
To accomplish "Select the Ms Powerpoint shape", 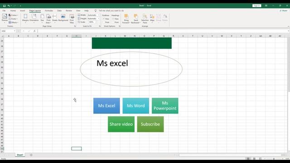I will click(165, 105).
